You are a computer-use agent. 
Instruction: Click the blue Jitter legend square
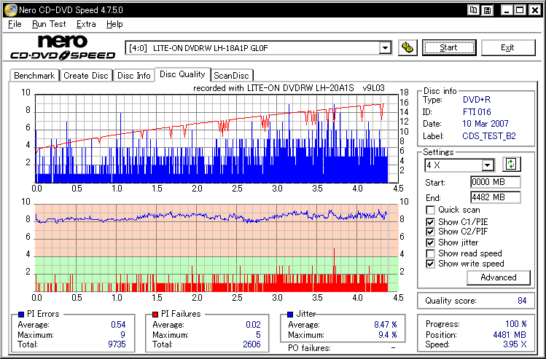point(290,314)
